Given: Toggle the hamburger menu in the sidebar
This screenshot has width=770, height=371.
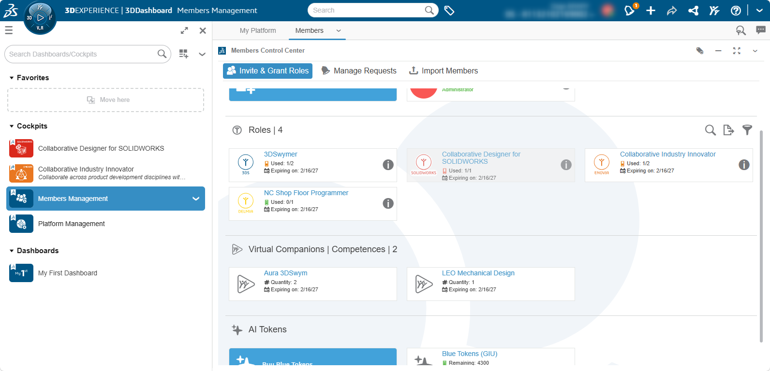Looking at the screenshot, I should point(9,30).
